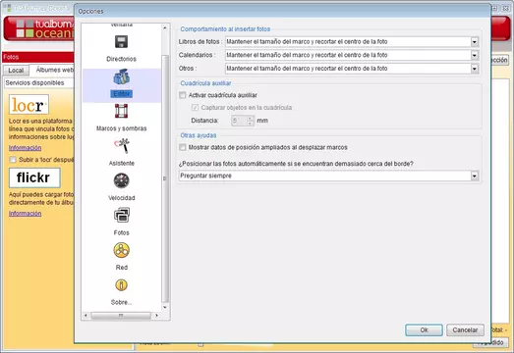
Task: Open the Asistente magic wand icon
Action: pyautogui.click(x=122, y=146)
